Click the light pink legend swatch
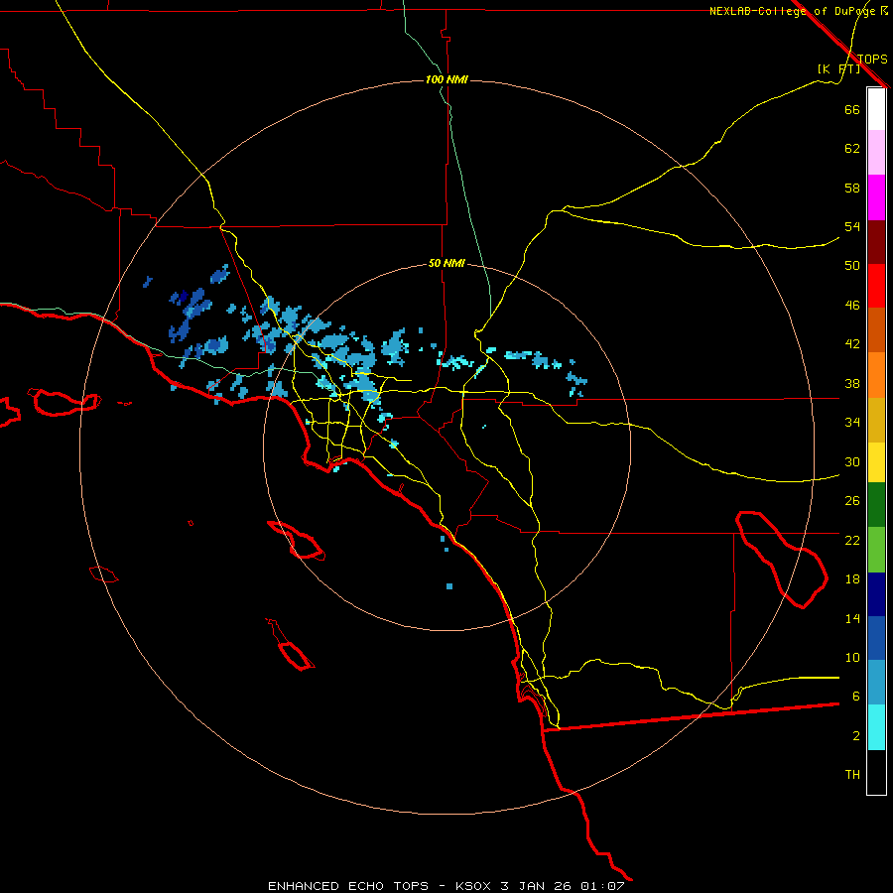This screenshot has height=893, width=893. coord(876,153)
